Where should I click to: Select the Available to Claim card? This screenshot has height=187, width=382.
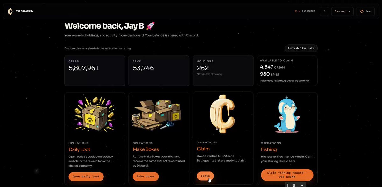pos(287,71)
